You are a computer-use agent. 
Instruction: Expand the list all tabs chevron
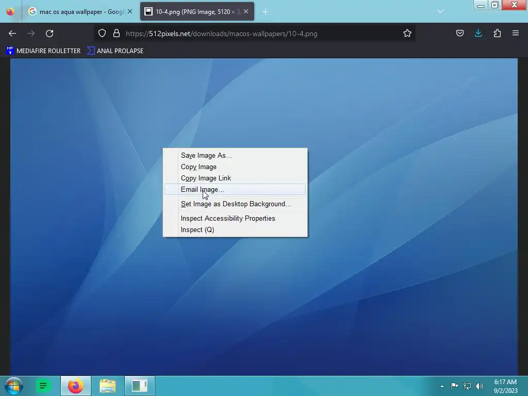pyautogui.click(x=440, y=11)
